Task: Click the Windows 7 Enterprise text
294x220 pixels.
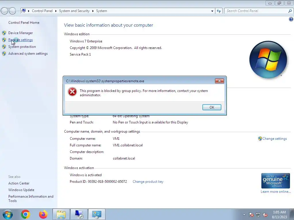Action: pyautogui.click(x=86, y=41)
